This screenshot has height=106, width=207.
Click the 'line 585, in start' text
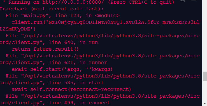[x=76, y=83]
